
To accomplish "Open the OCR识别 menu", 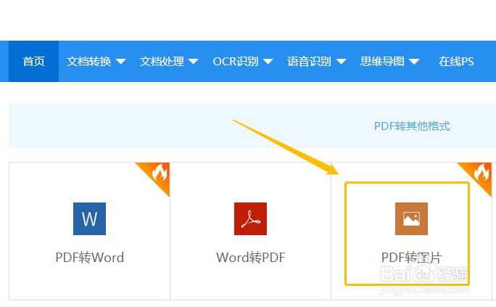I will pos(236,62).
